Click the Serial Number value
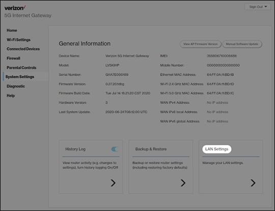Viewport: 275px width, 211px height. coord(117,74)
